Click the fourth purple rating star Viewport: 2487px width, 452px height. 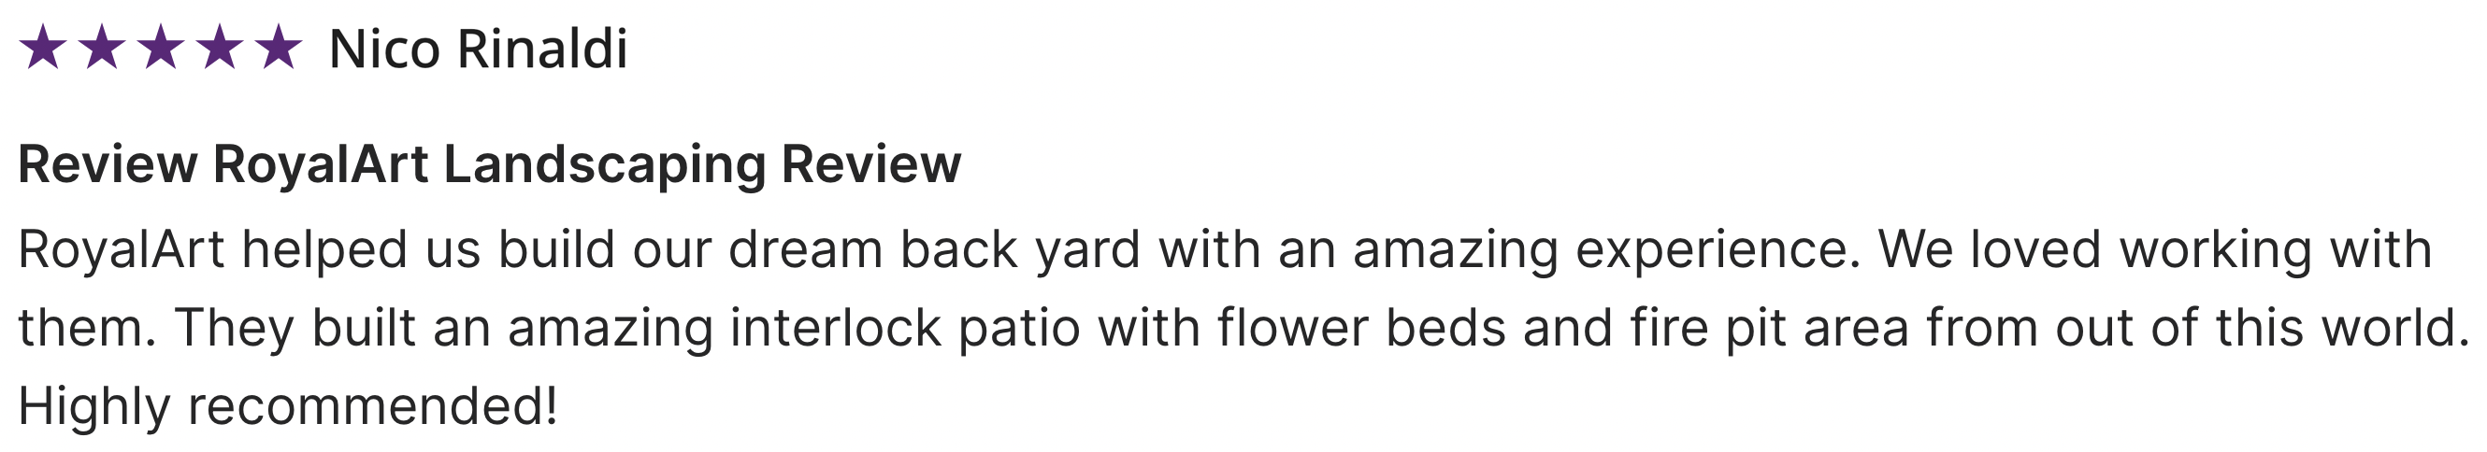[220, 49]
